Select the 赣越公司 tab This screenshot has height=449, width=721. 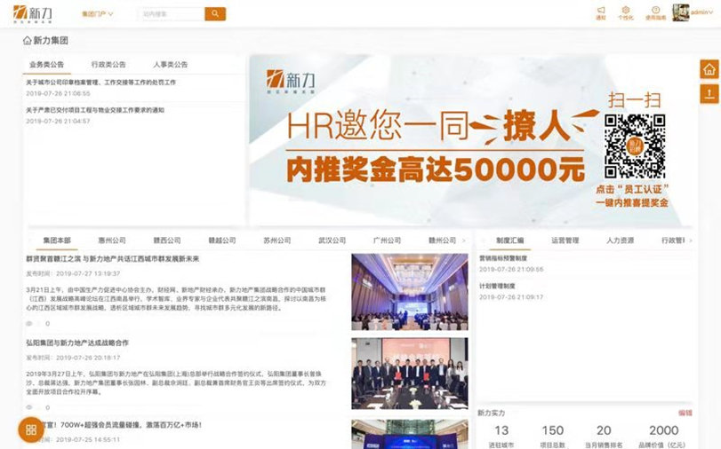pyautogui.click(x=222, y=240)
